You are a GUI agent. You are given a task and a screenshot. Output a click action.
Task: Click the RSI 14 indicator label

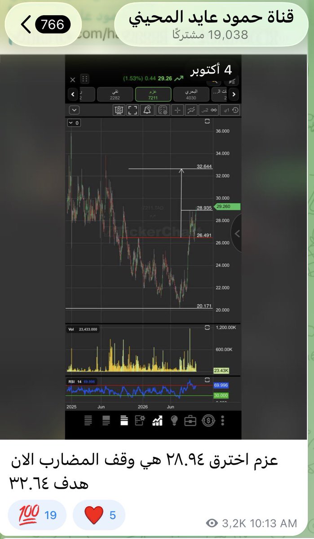click(81, 381)
